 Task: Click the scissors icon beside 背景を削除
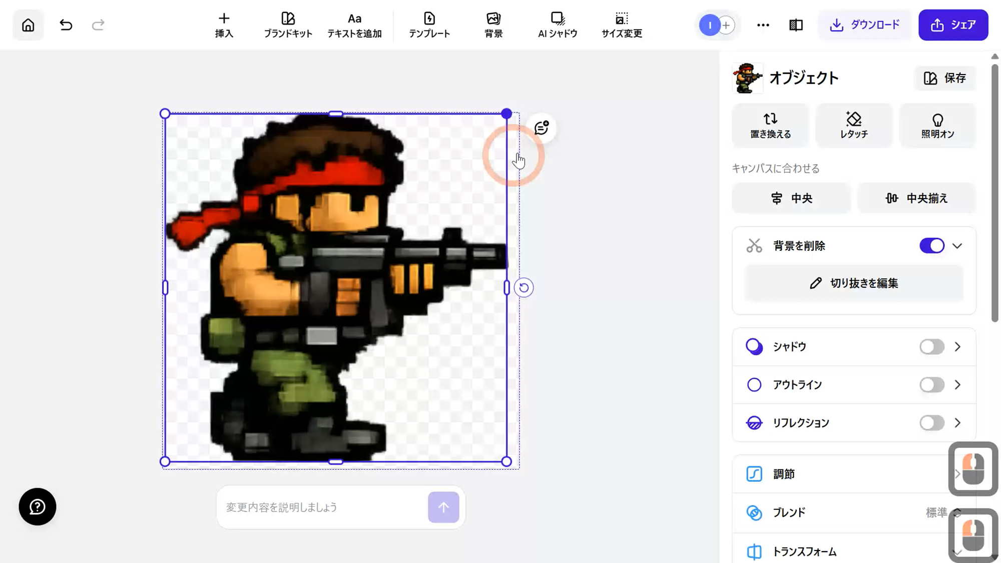click(x=754, y=246)
